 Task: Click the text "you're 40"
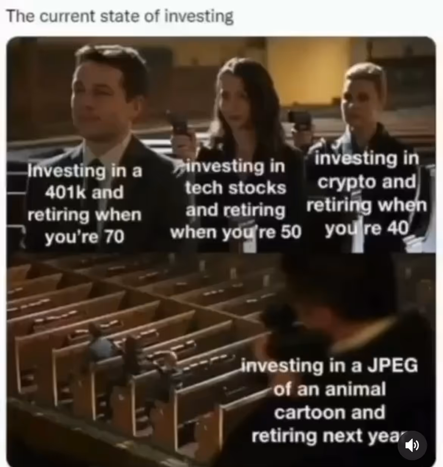click(367, 228)
